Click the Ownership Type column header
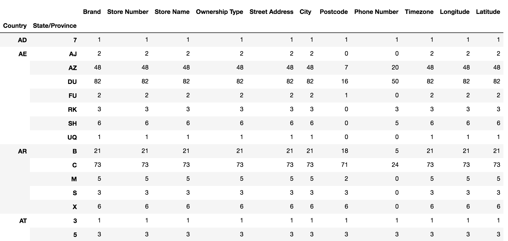 click(x=219, y=12)
